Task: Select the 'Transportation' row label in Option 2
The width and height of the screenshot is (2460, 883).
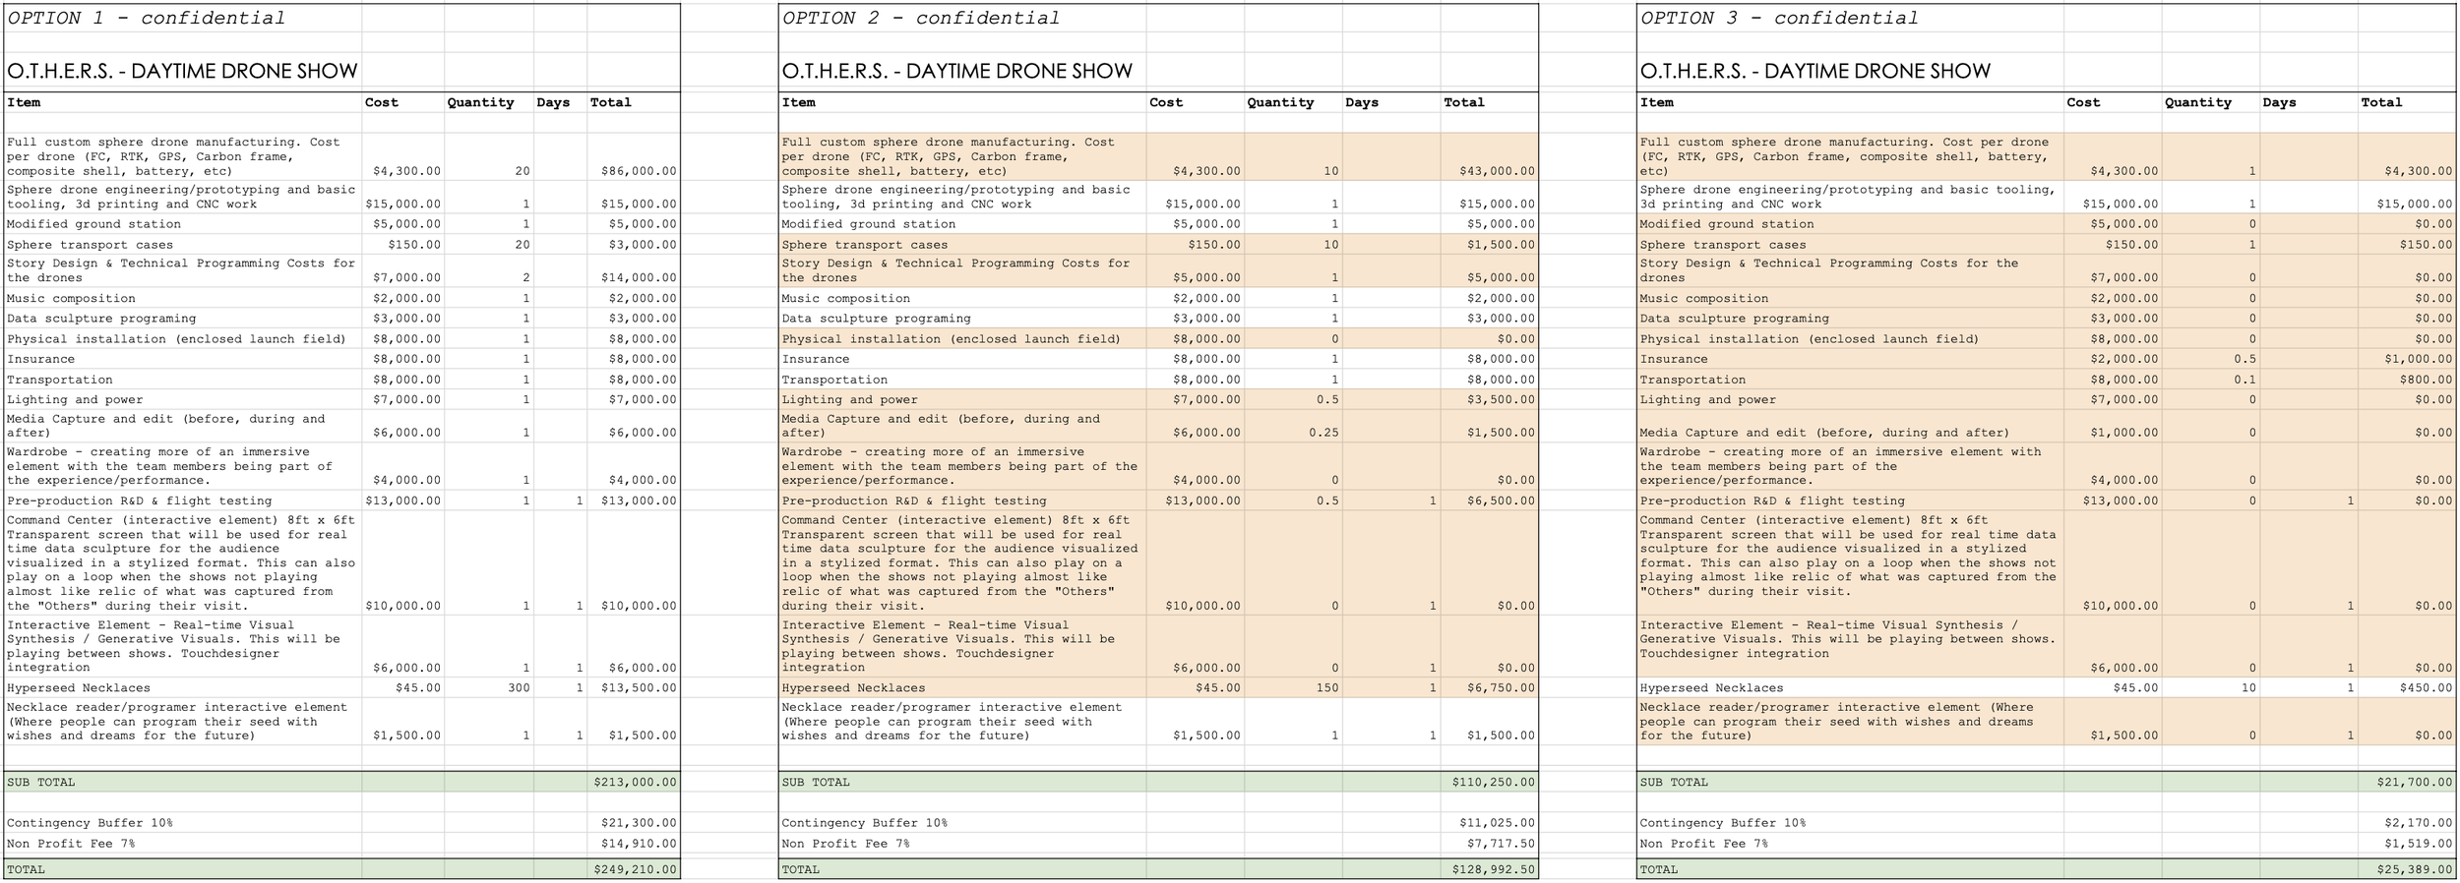Action: point(834,380)
